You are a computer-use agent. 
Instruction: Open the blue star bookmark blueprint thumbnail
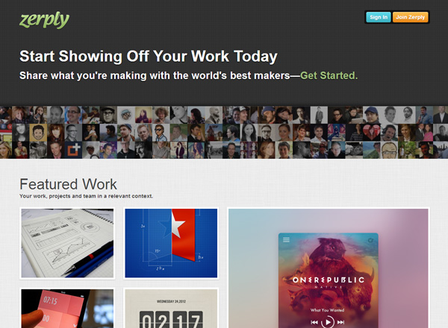(x=171, y=243)
